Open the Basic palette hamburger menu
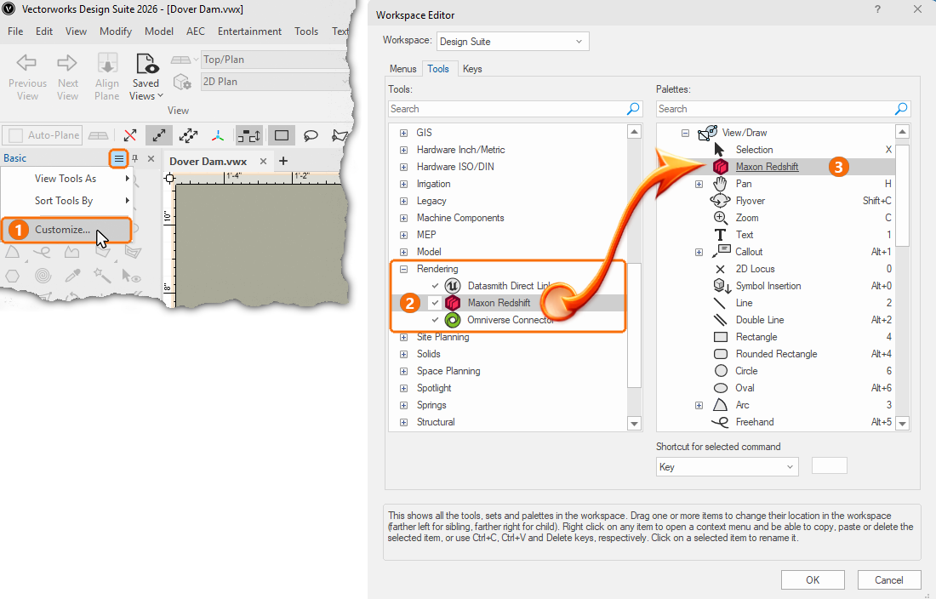This screenshot has width=936, height=599. tap(117, 158)
